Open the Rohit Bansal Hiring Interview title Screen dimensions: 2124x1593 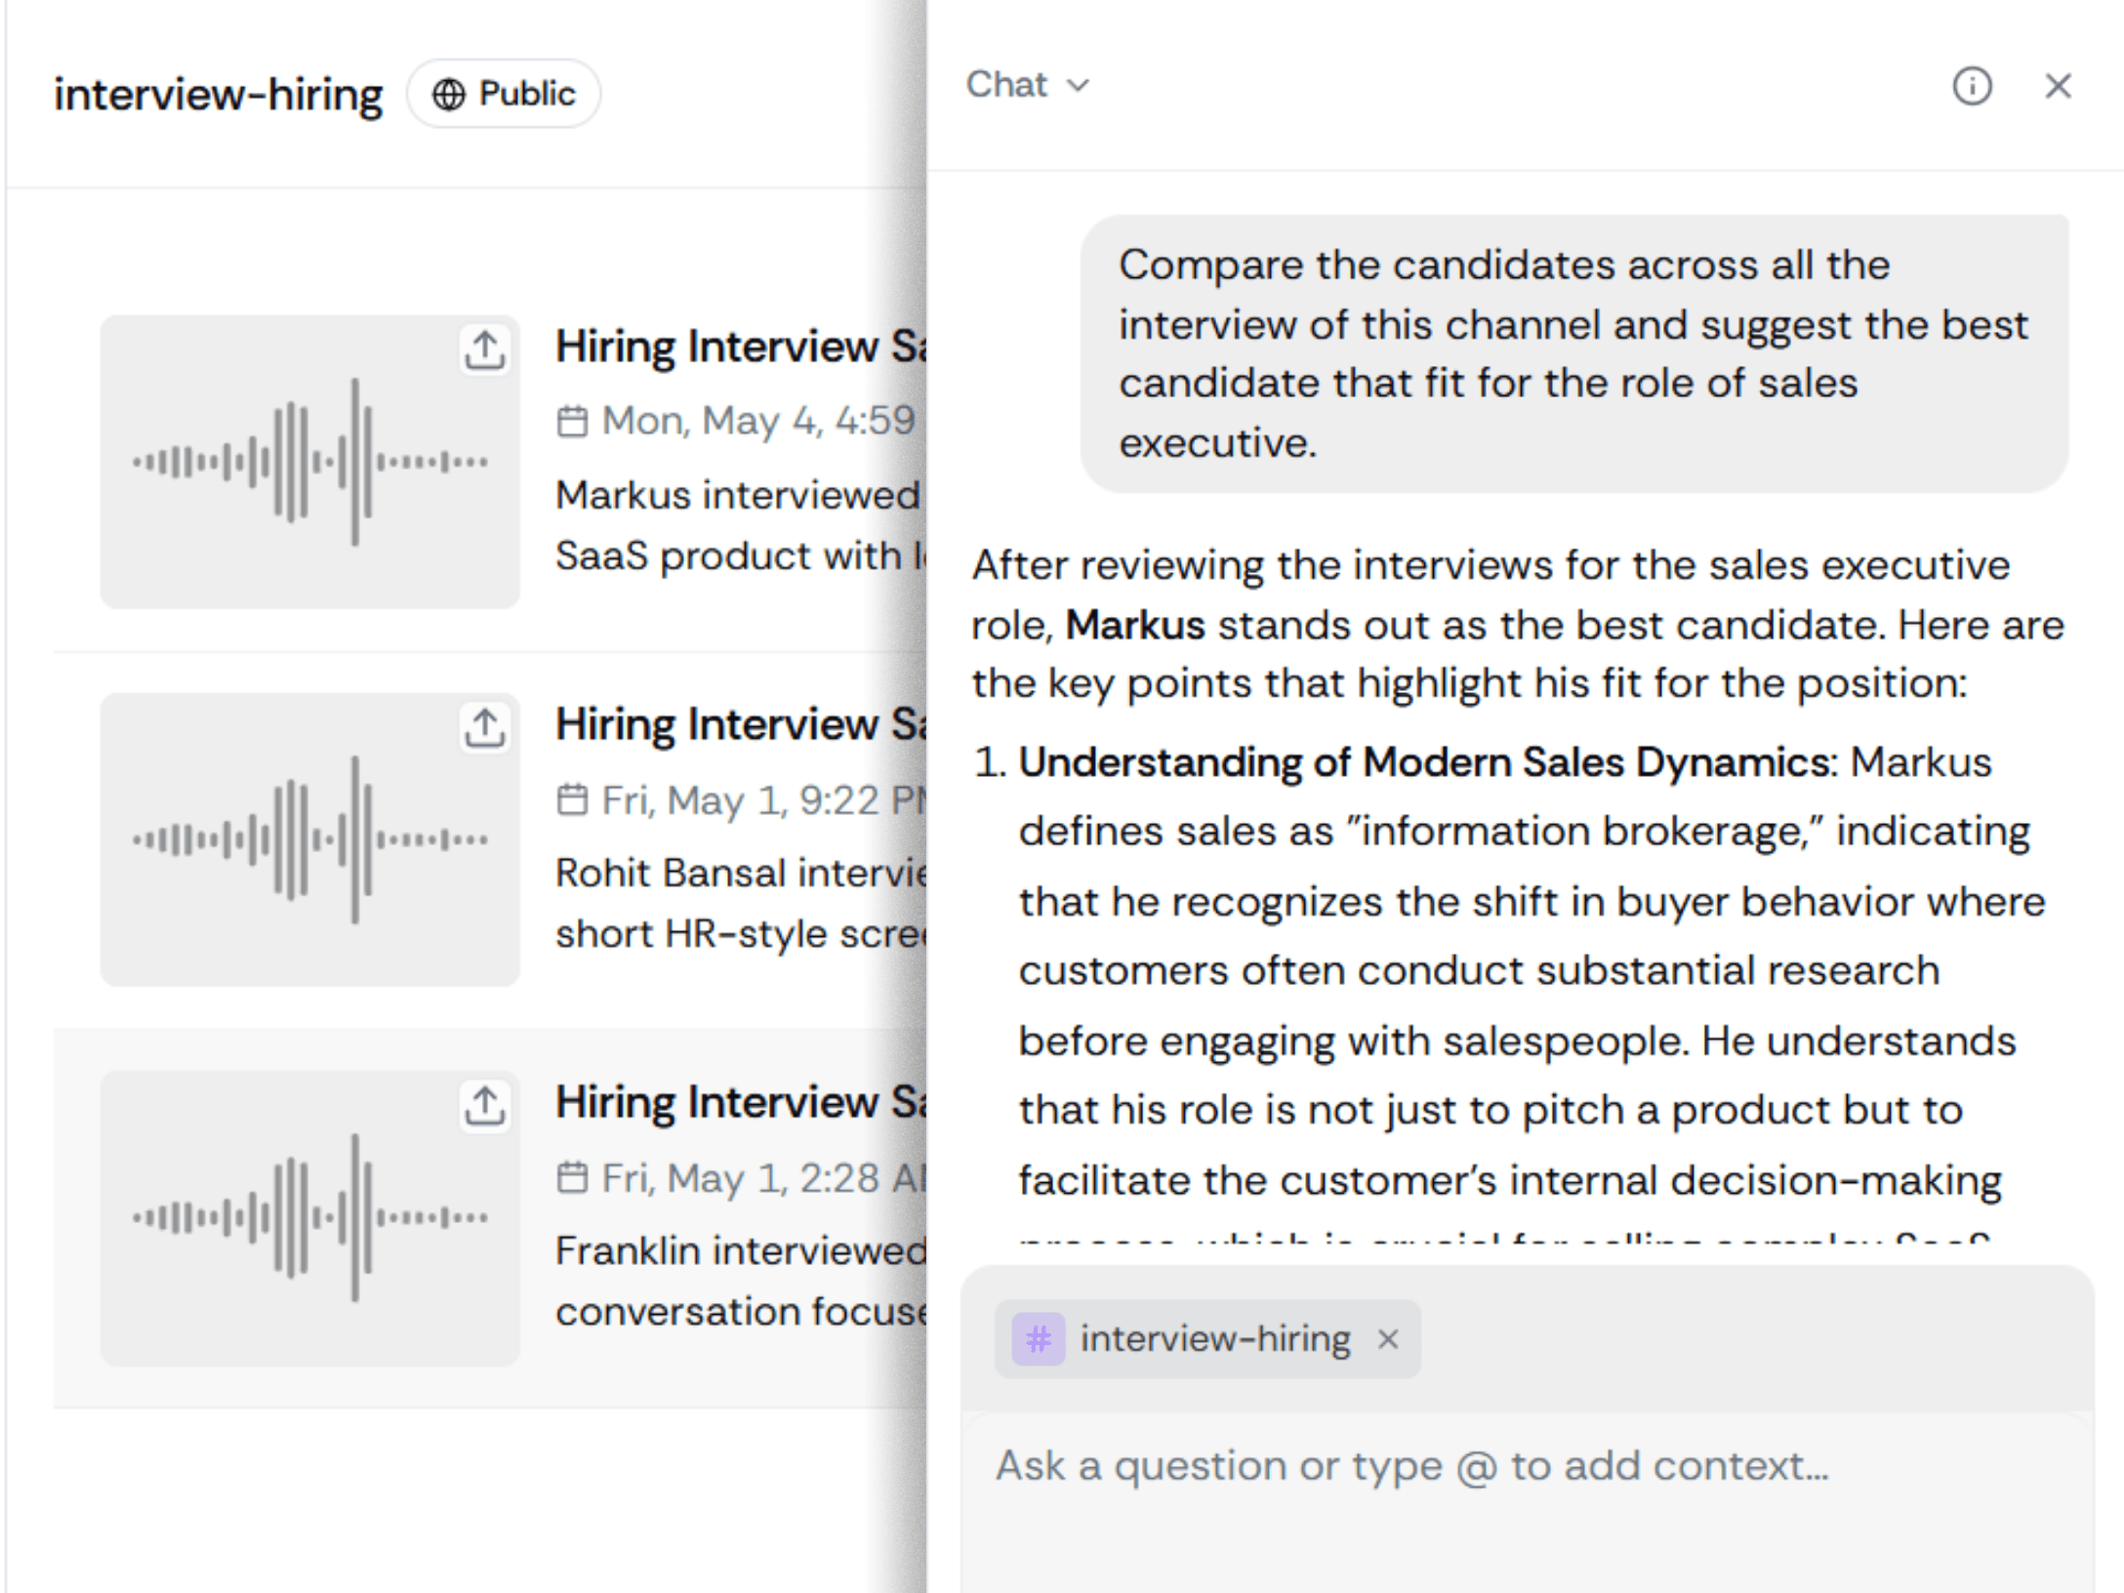pos(740,725)
